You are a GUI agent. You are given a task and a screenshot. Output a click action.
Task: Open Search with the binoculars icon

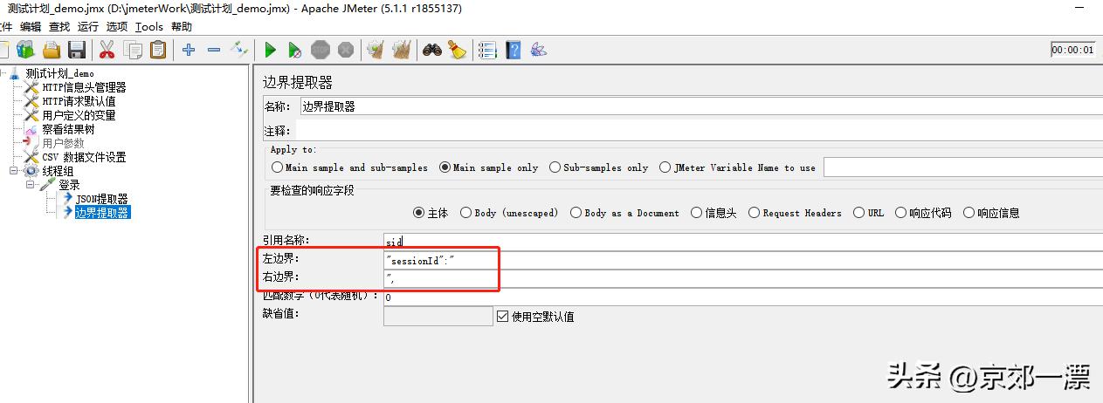432,50
